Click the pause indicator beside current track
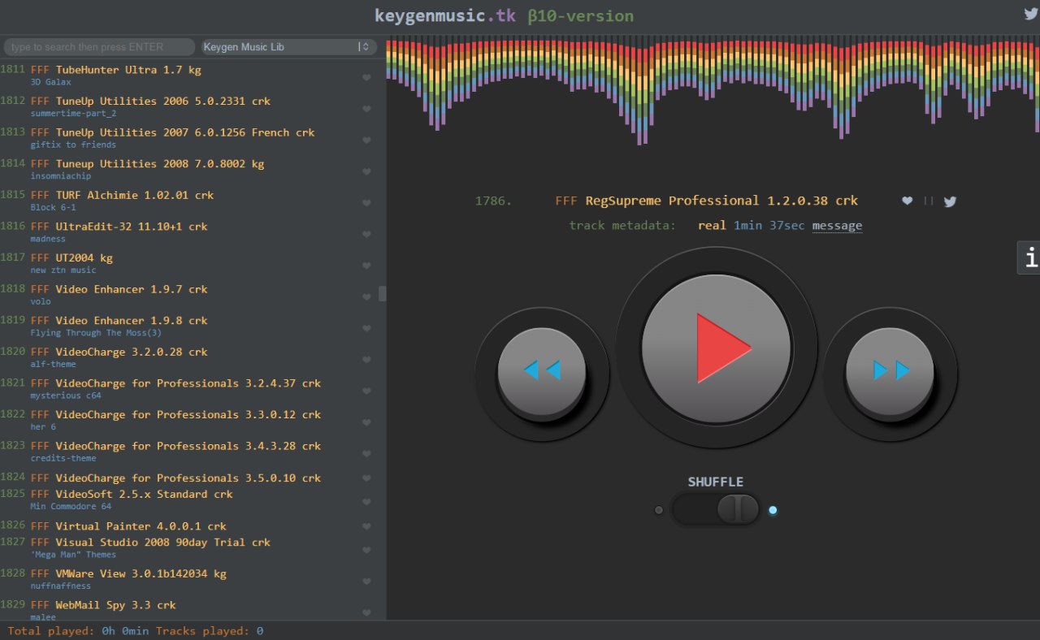The image size is (1040, 640). pos(929,201)
